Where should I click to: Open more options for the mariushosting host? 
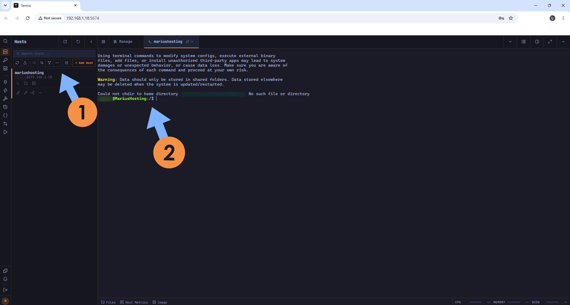point(40,93)
